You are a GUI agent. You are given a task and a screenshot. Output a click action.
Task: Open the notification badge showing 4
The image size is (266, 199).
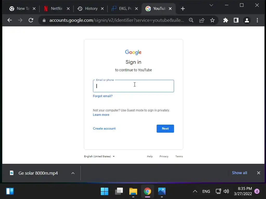(x=257, y=191)
